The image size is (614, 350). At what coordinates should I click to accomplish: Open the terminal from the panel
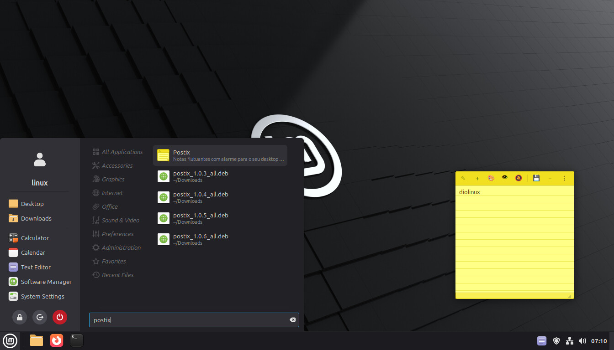77,340
